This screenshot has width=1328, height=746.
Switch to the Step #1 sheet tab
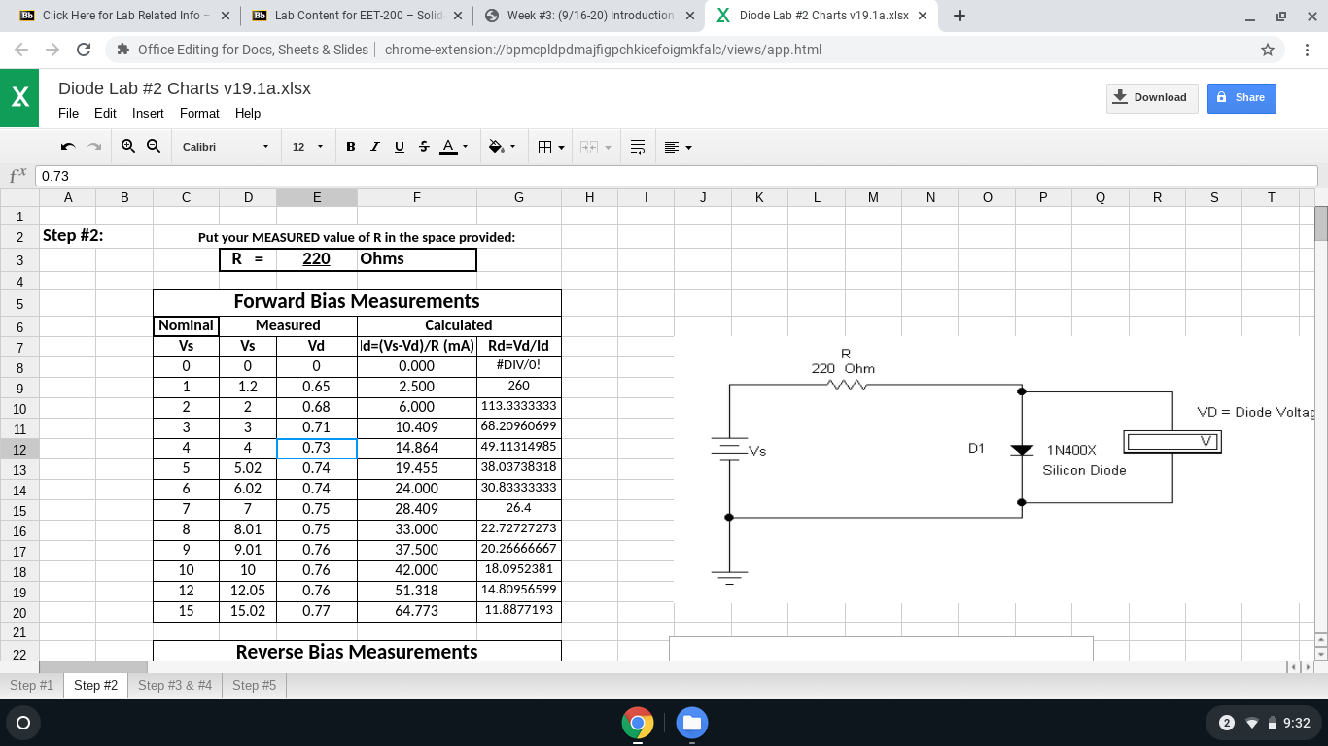coord(31,685)
